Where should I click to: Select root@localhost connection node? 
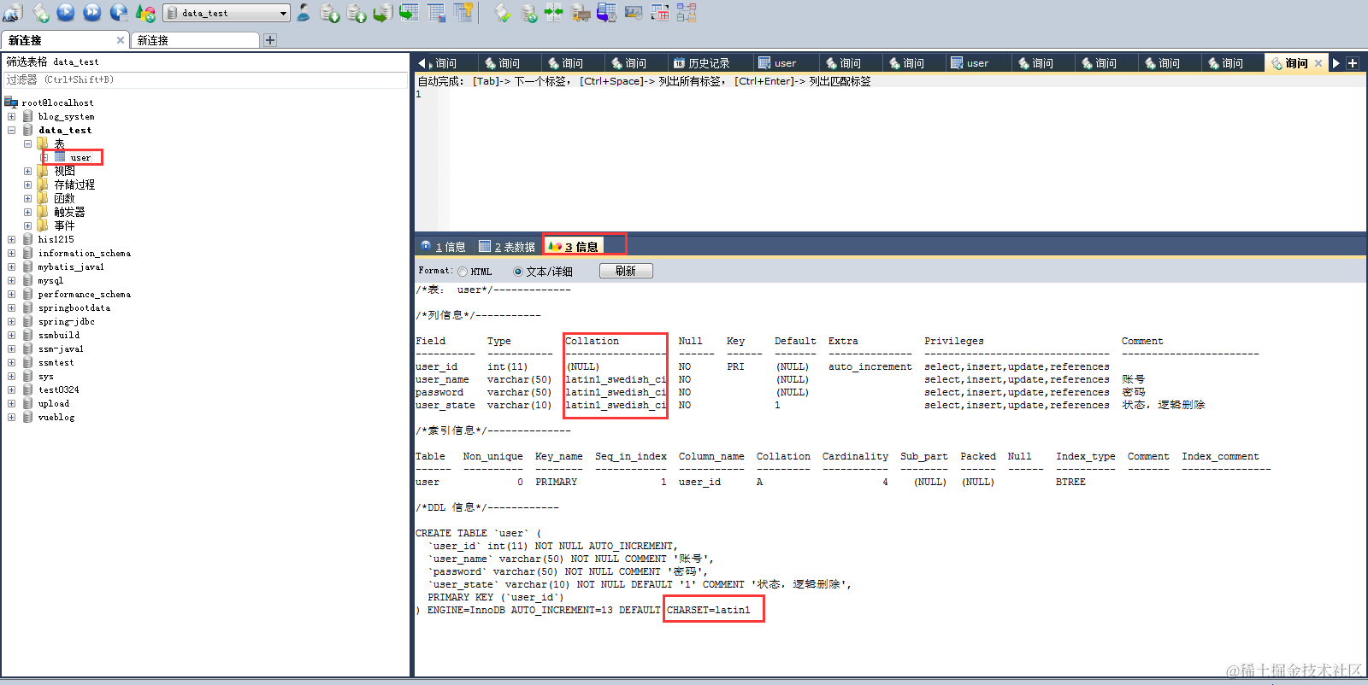pos(57,102)
